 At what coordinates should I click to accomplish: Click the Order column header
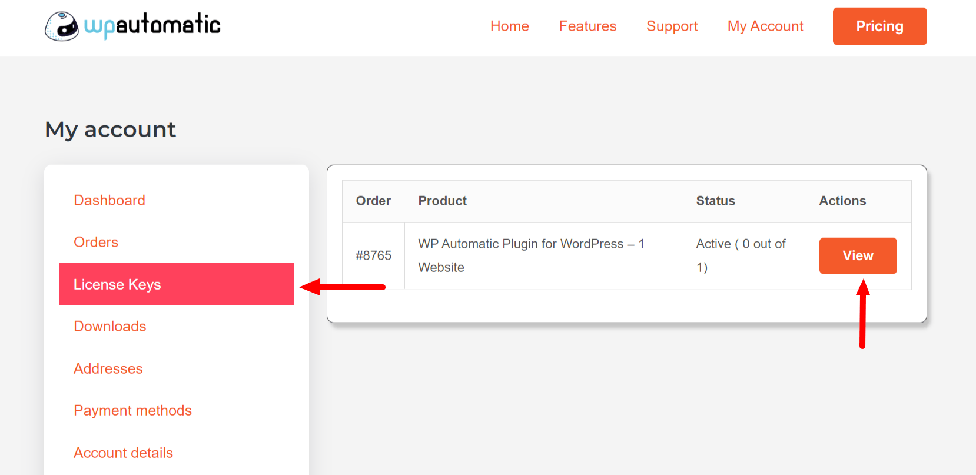(373, 201)
